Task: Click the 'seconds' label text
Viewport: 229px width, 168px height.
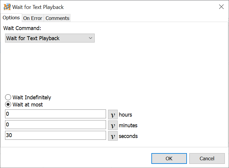Action: [128, 136]
